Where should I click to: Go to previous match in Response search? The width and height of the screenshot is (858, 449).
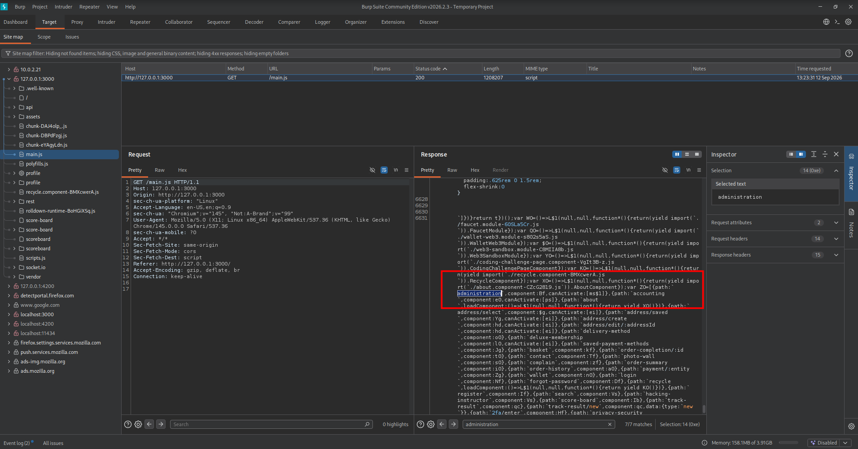(442, 424)
